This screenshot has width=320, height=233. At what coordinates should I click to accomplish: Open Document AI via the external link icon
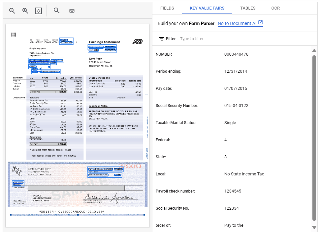260,23
